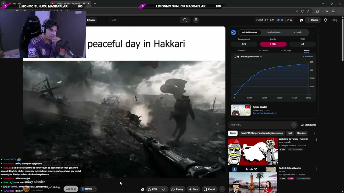Select the Hepsi range
Screen dimensions: 344x193
[307, 50]
